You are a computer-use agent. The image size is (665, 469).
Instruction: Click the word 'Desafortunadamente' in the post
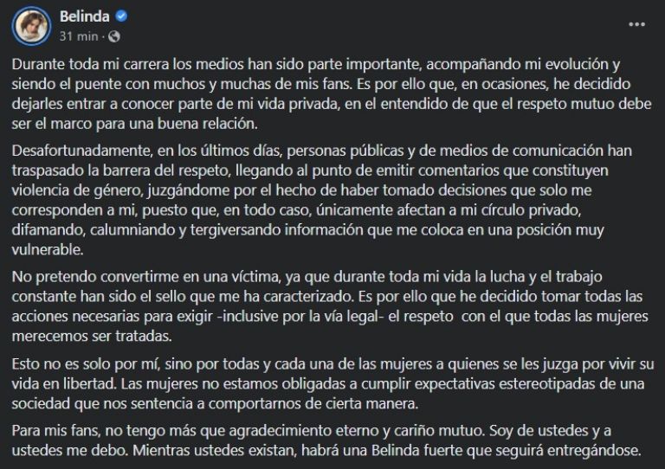click(82, 151)
